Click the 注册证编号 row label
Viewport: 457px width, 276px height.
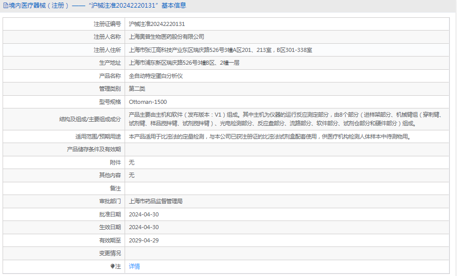(107, 24)
